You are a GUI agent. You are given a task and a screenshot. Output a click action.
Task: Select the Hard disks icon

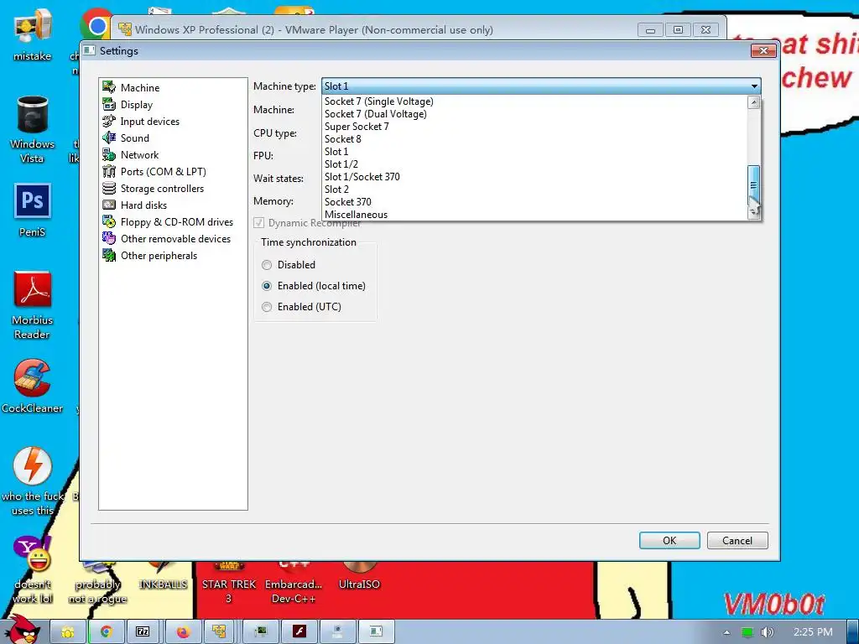point(109,205)
